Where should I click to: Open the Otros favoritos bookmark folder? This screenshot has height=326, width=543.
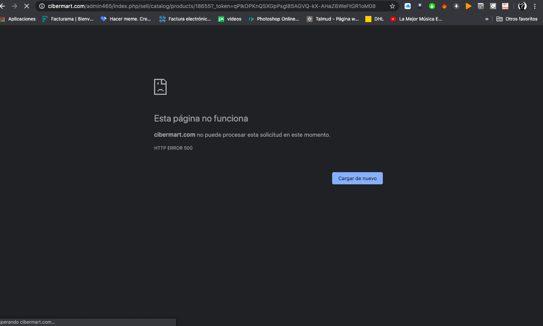pos(517,19)
